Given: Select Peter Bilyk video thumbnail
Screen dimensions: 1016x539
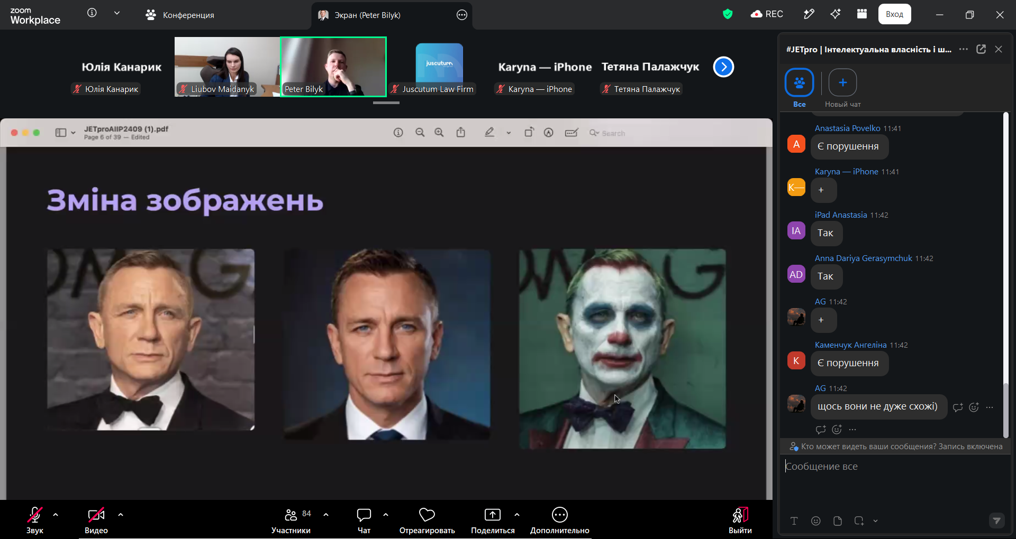Looking at the screenshot, I should click(x=333, y=67).
